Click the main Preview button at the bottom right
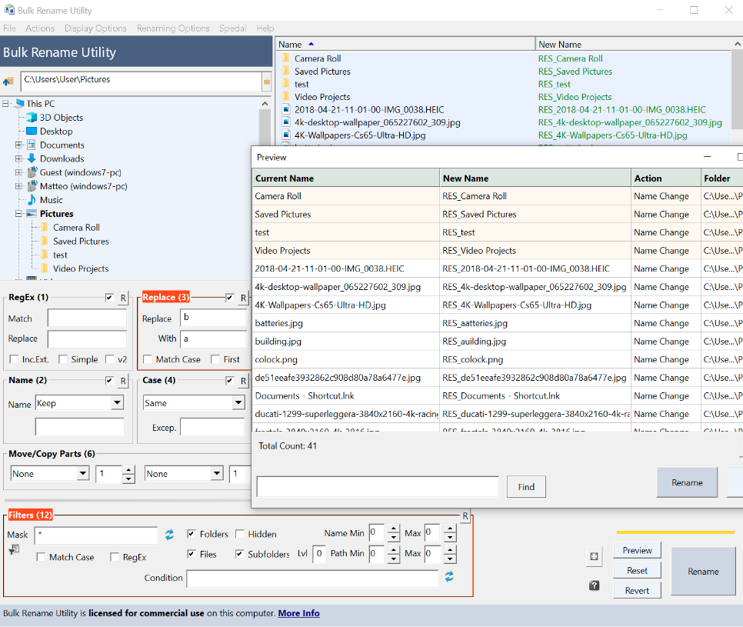The height and width of the screenshot is (627, 743). click(637, 550)
